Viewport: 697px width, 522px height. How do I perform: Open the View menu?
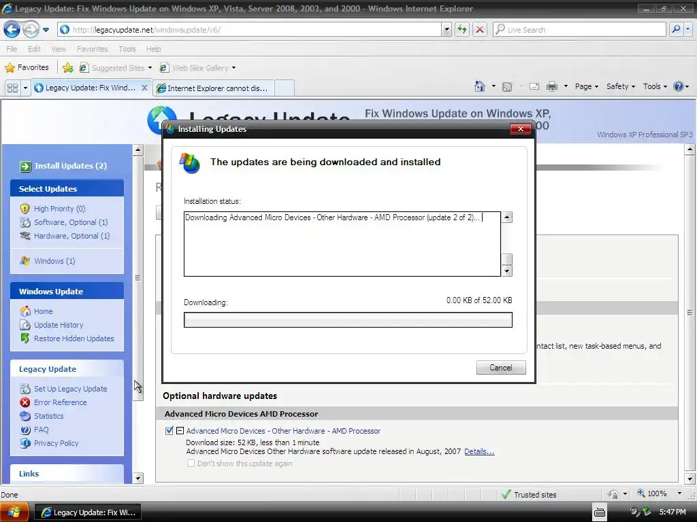tap(59, 49)
